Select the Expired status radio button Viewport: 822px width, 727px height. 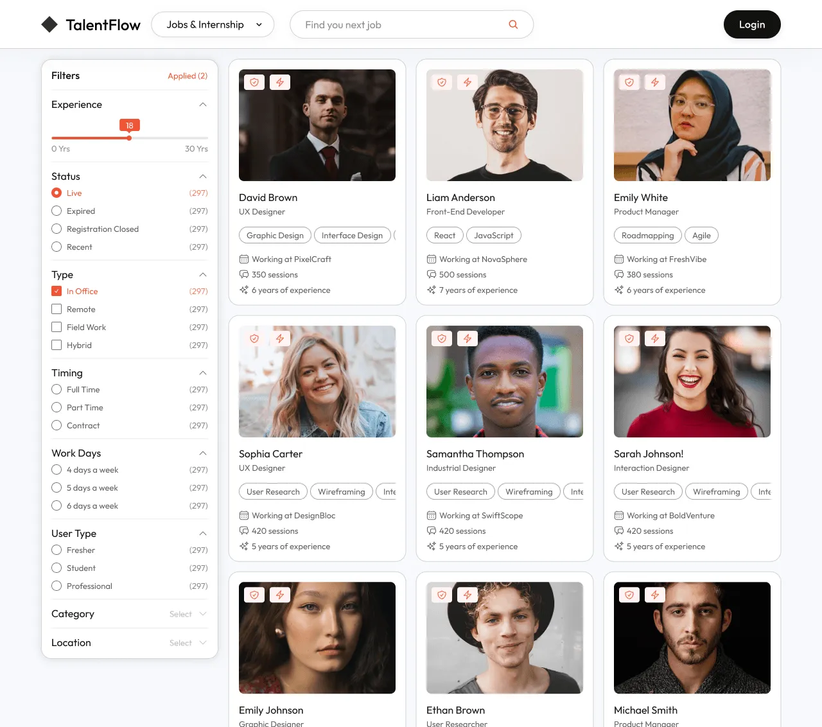point(55,211)
